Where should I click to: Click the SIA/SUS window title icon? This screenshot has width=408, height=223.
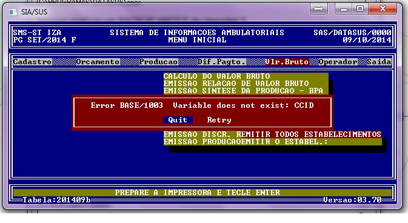13,12
